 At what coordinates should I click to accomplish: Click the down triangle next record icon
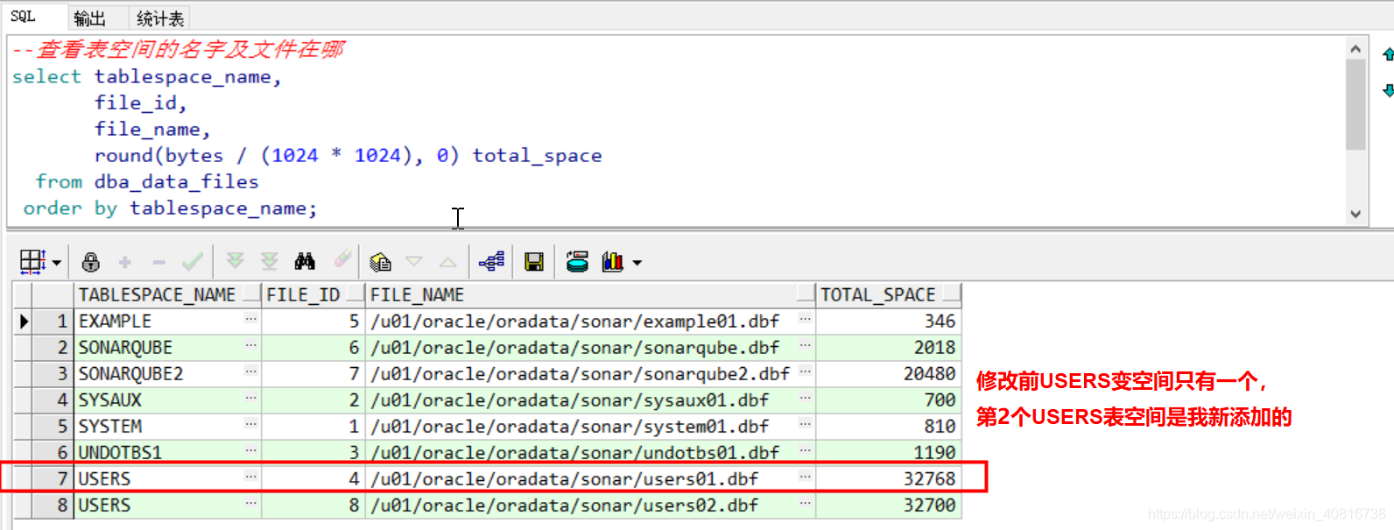(414, 261)
